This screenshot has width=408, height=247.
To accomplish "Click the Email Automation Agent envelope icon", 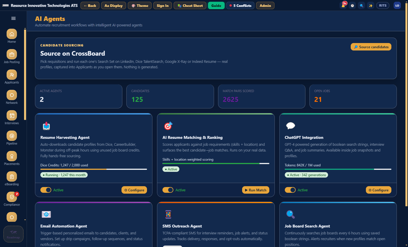I will coord(46,214).
